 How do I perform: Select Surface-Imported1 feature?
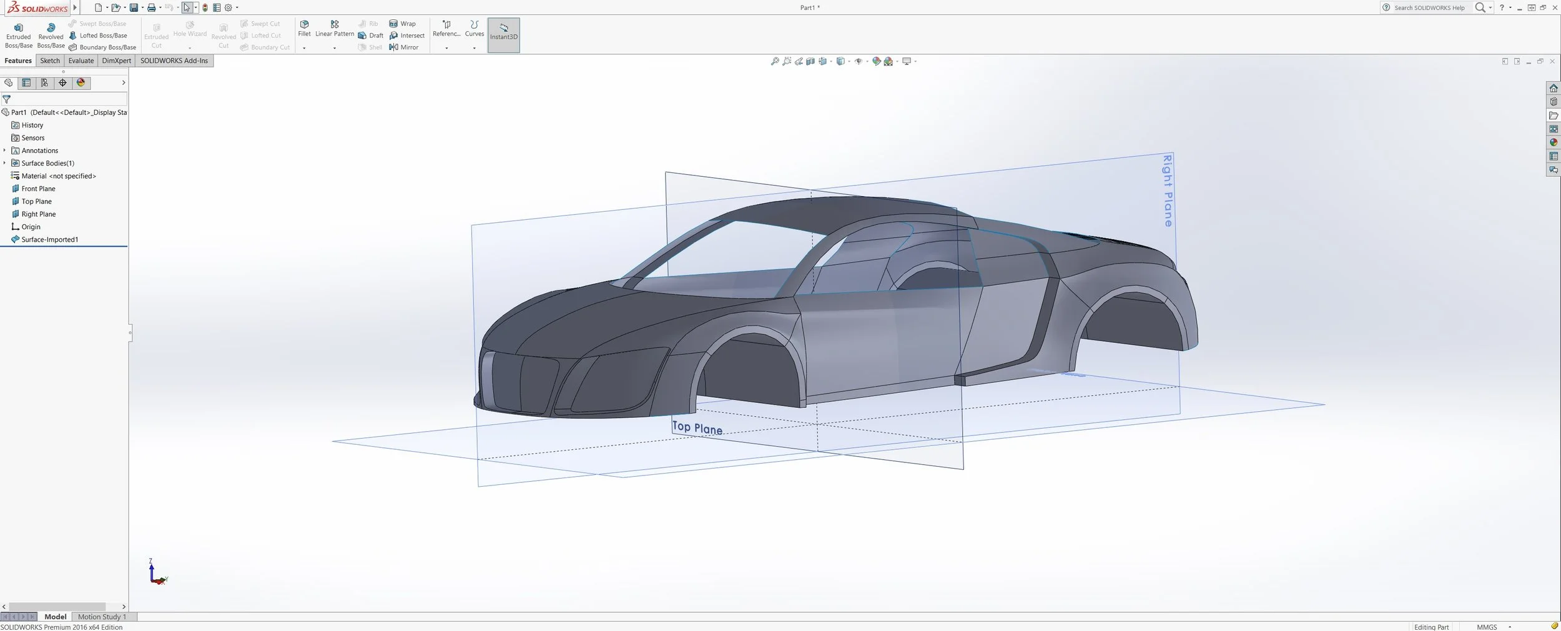pyautogui.click(x=44, y=239)
